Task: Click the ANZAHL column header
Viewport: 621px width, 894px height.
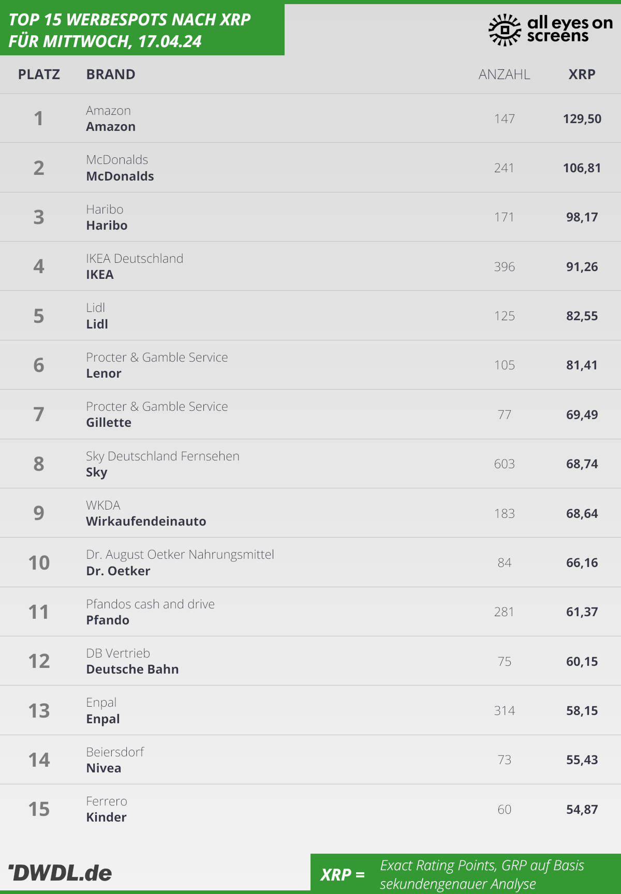Action: (x=505, y=74)
